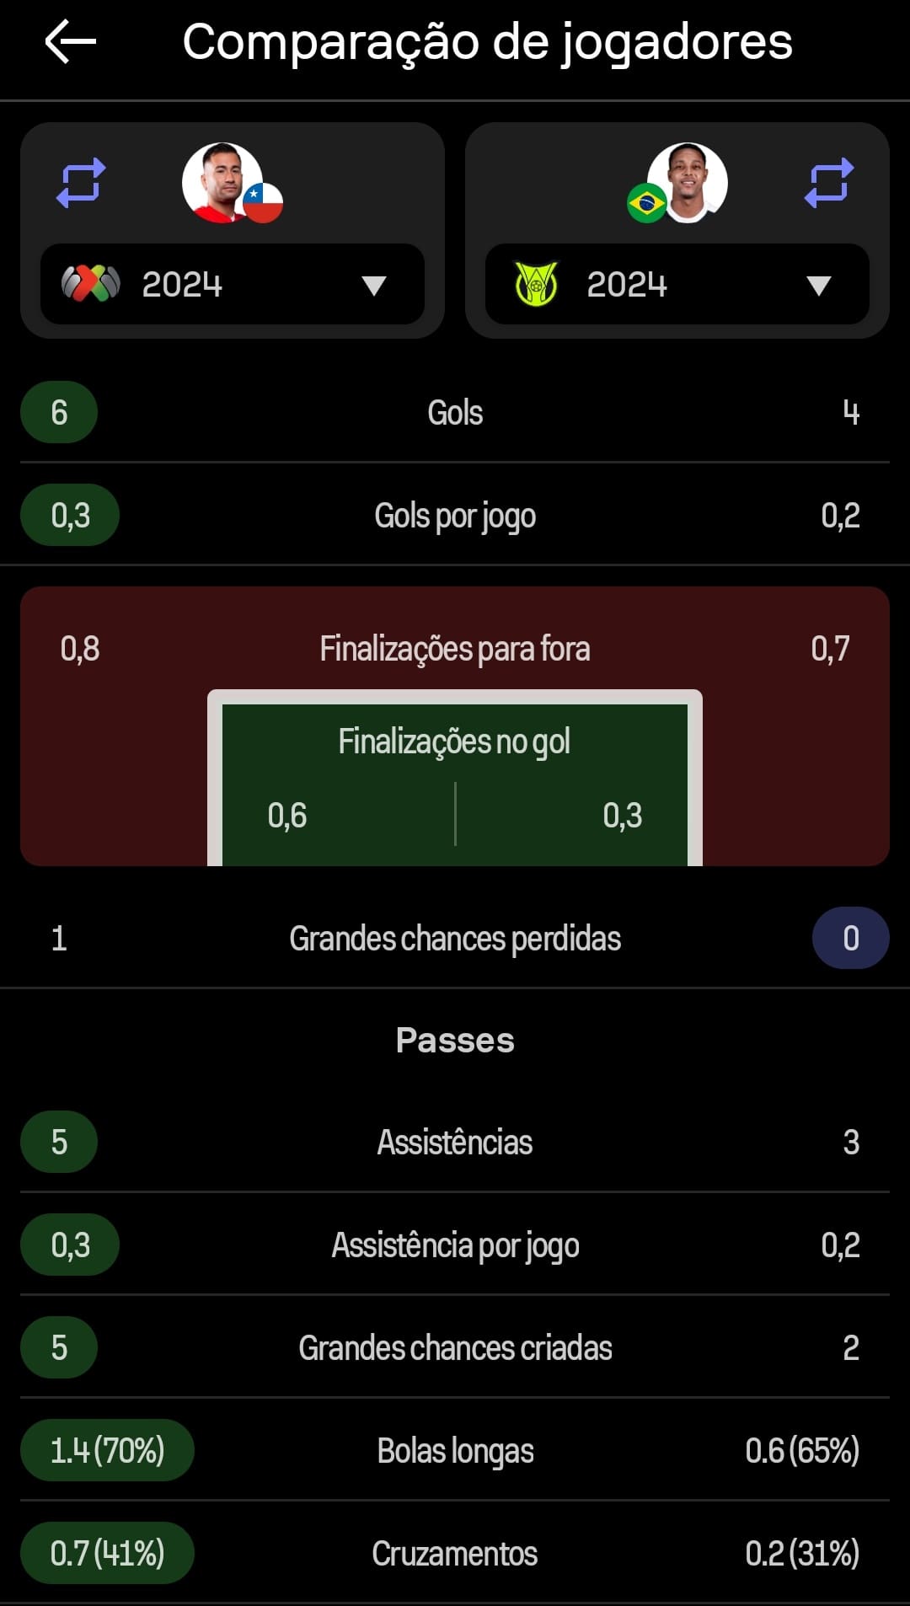This screenshot has width=910, height=1606.
Task: Select the Grandes chances perdidas row
Action: point(455,938)
